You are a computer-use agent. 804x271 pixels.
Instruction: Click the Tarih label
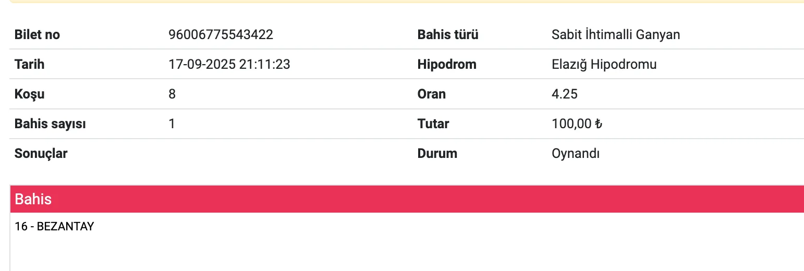tap(29, 65)
